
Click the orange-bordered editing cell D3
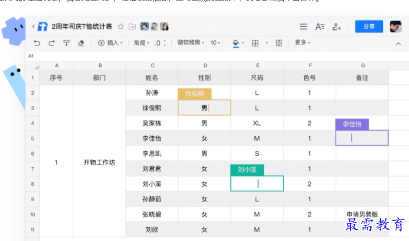pos(204,107)
